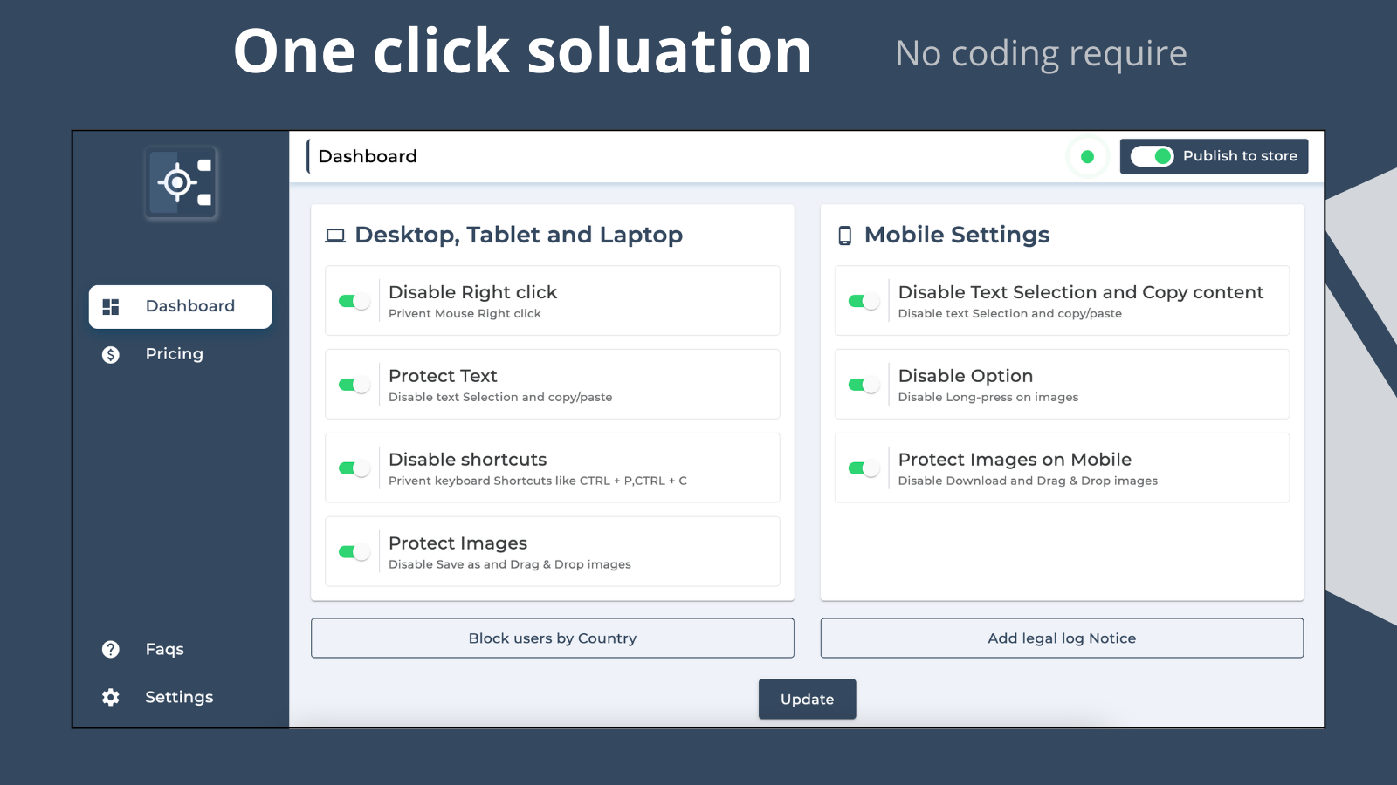Toggle Publish to store off
Image resolution: width=1397 pixels, height=785 pixels.
(x=1152, y=156)
